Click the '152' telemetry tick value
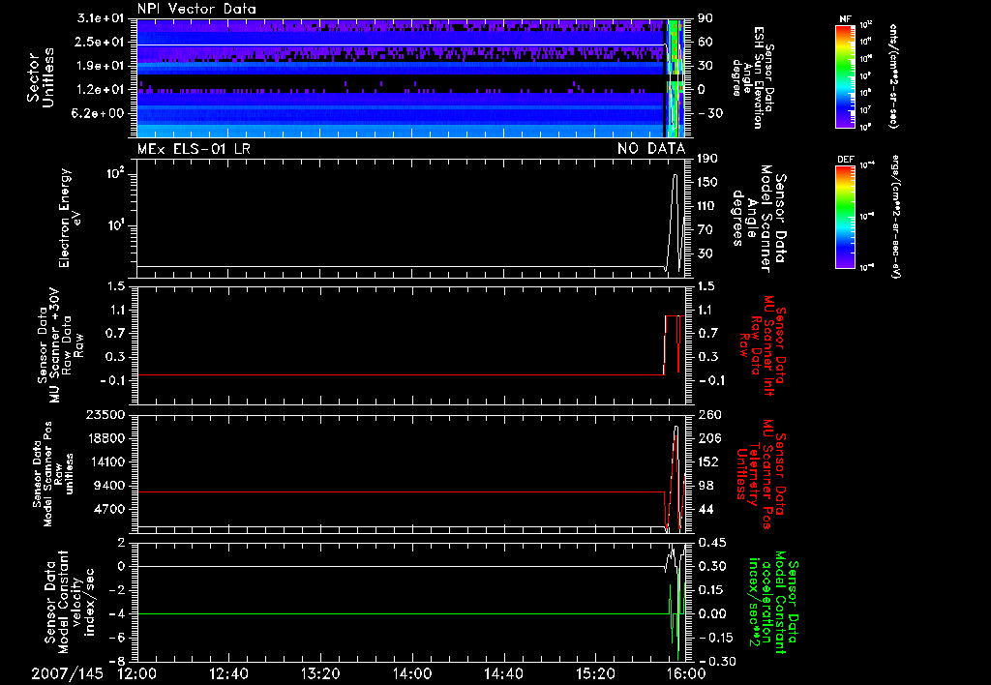Image resolution: width=991 pixels, height=685 pixels. click(709, 462)
